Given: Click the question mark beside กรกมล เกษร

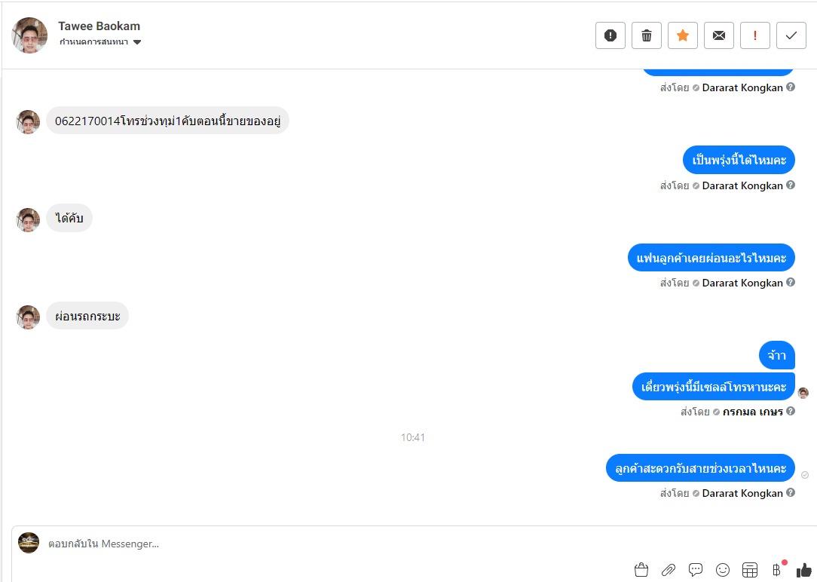Looking at the screenshot, I should click(791, 411).
